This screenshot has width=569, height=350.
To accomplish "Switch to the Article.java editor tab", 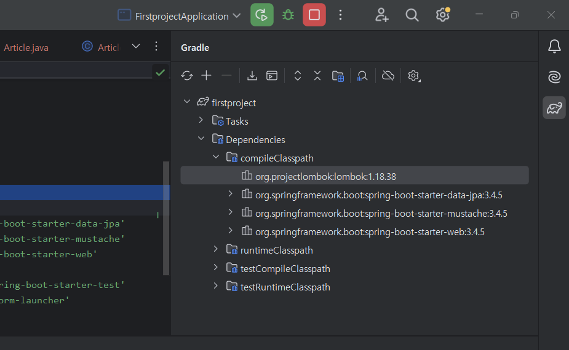I will tap(25, 47).
